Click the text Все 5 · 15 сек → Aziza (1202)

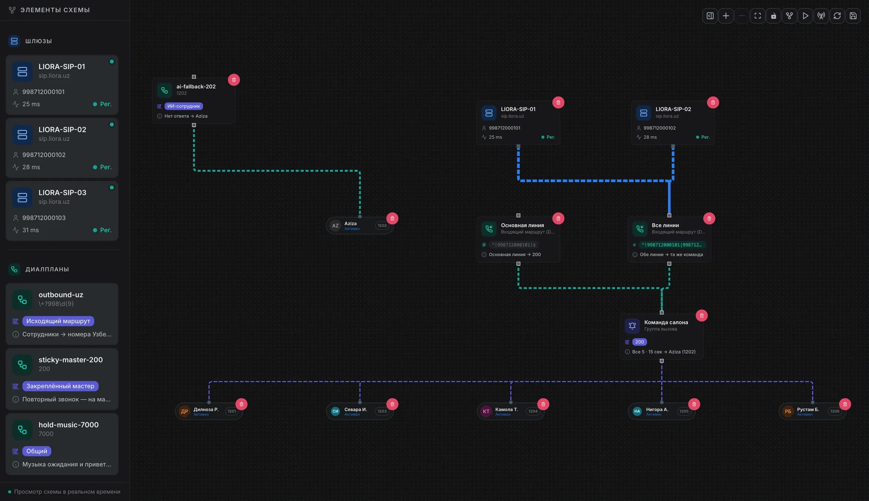pos(664,352)
